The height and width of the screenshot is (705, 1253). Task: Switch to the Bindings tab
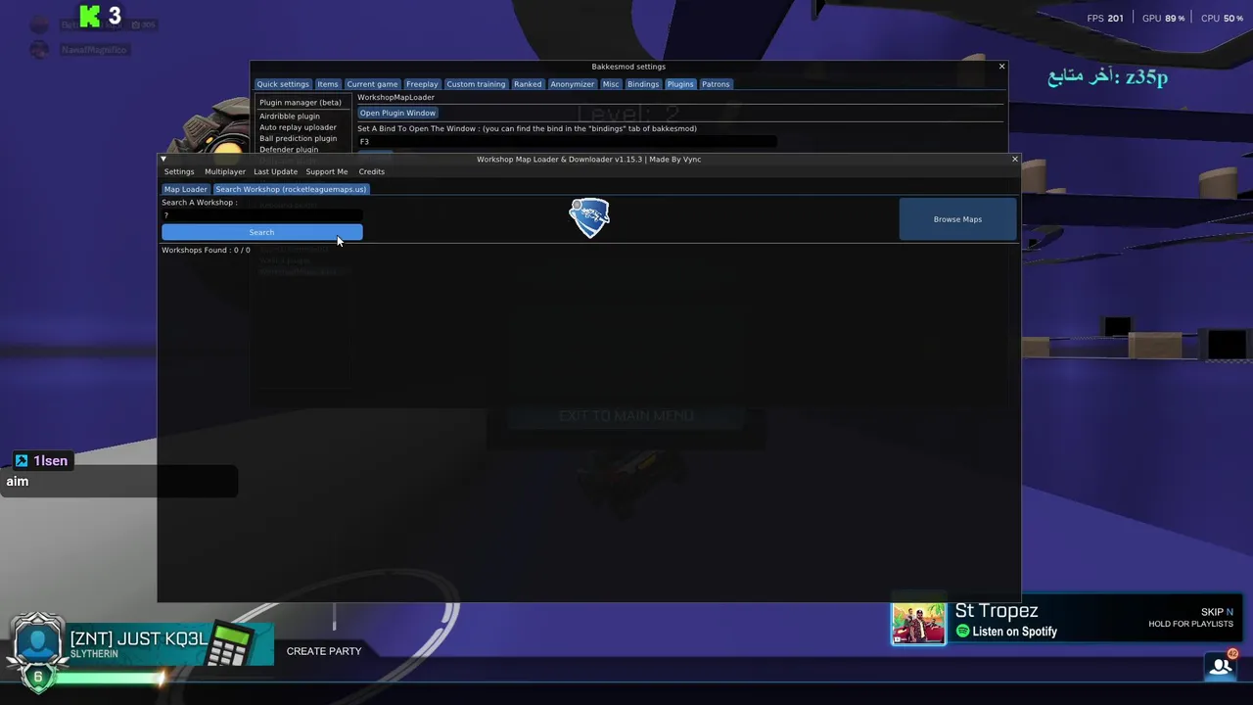643,84
